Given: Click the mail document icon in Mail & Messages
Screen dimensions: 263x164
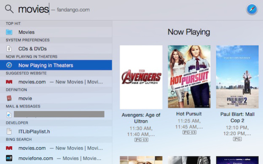Looking at the screenshot, I should pos(9,115).
